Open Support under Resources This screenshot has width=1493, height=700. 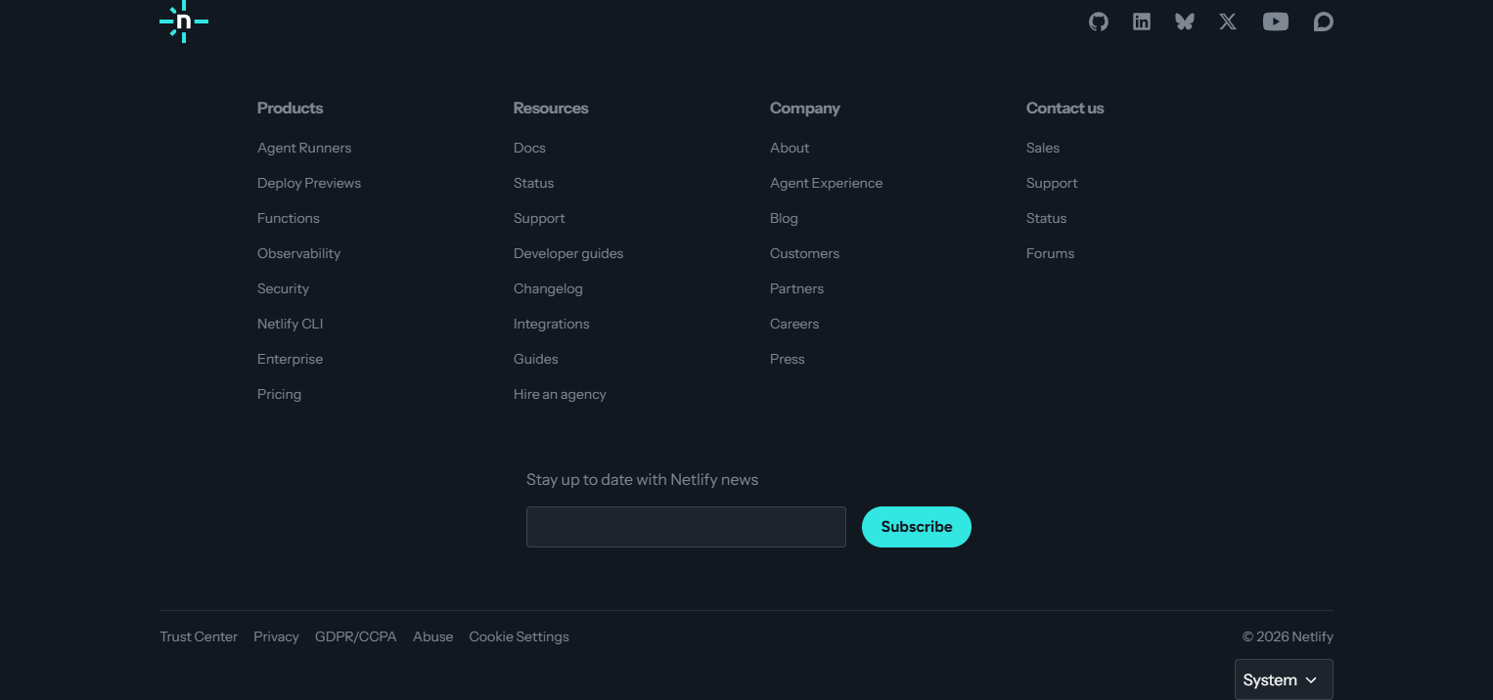coord(539,218)
